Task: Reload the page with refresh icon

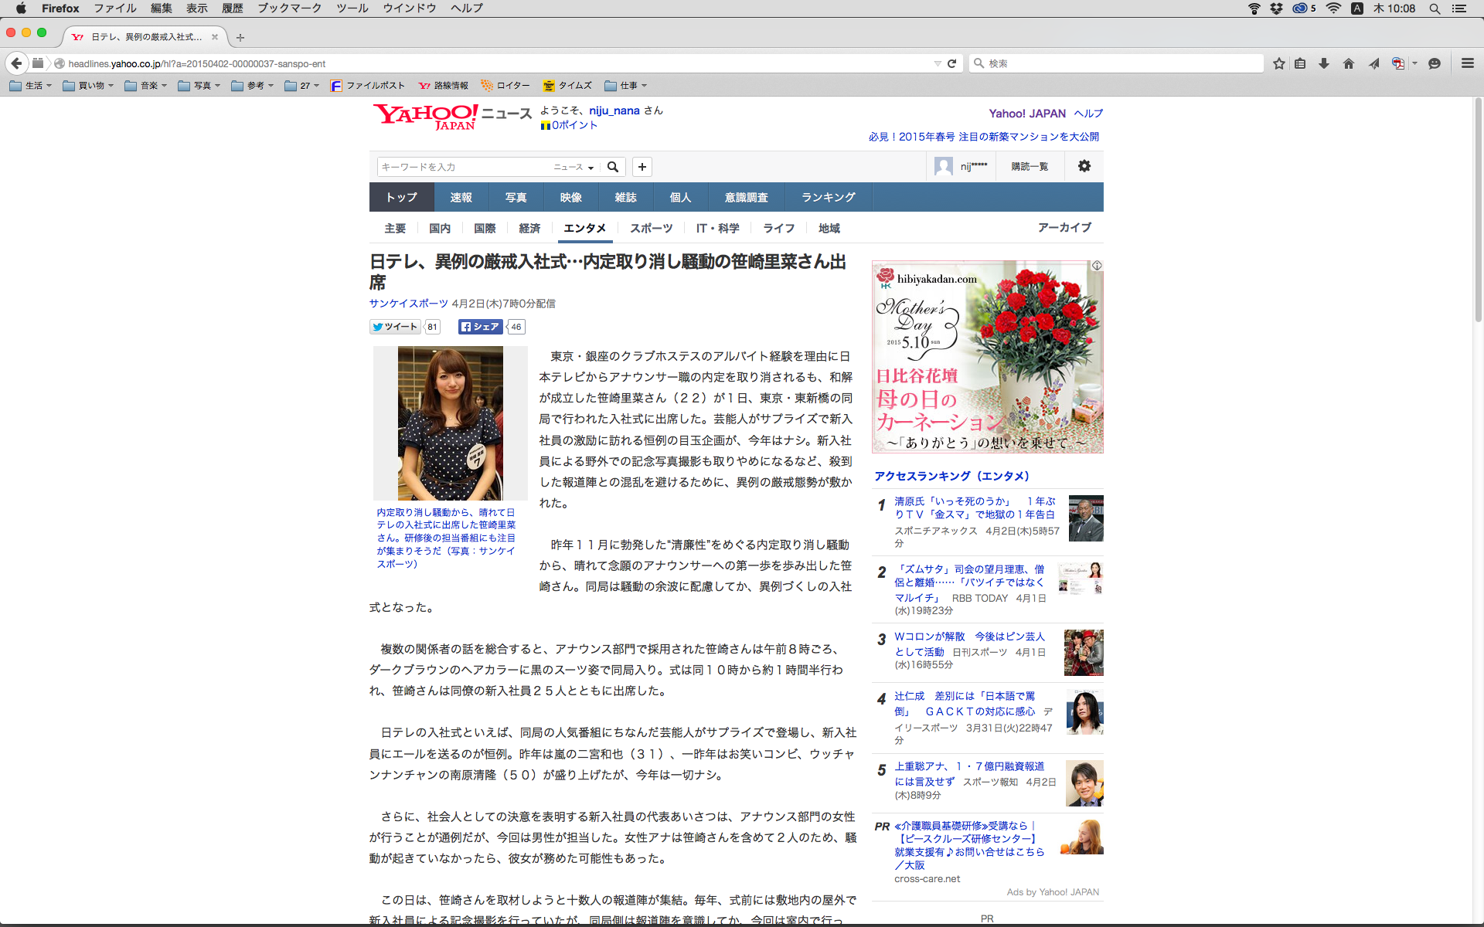Action: click(952, 63)
